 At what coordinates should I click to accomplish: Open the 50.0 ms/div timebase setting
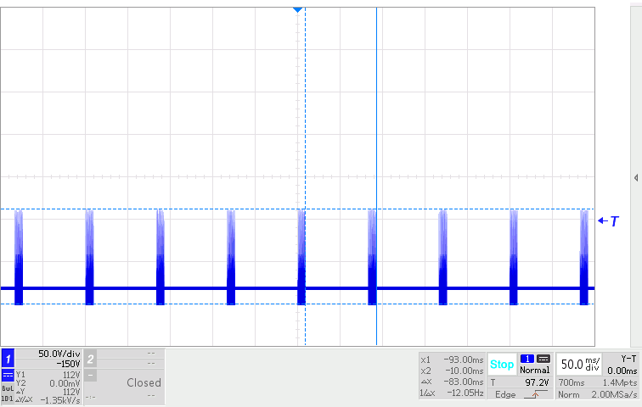coord(577,364)
